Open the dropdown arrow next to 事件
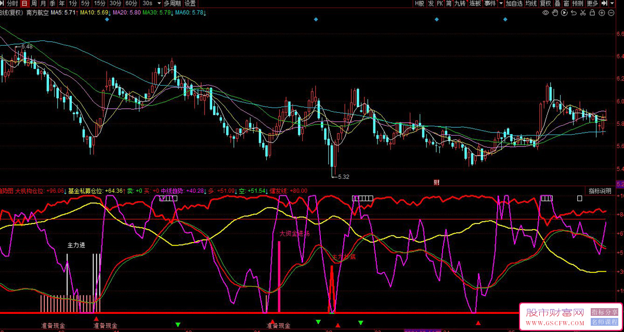The image size is (624, 332). pos(500,3)
